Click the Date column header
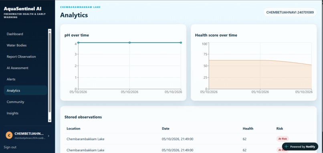Image resolution: width=323 pixels, height=153 pixels. pyautogui.click(x=166, y=129)
